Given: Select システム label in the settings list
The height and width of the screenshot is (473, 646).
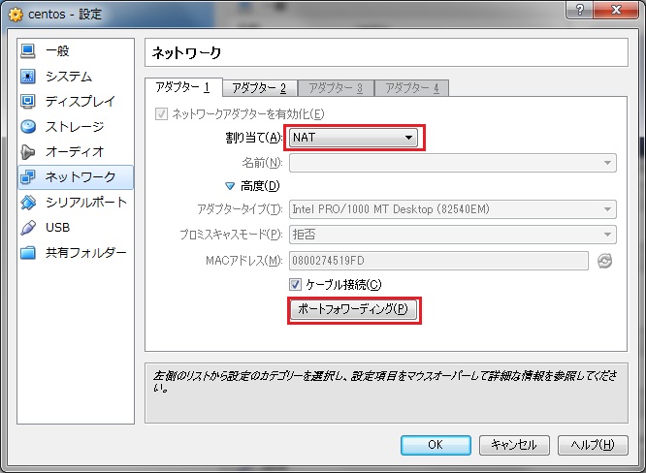Looking at the screenshot, I should click(x=69, y=77).
